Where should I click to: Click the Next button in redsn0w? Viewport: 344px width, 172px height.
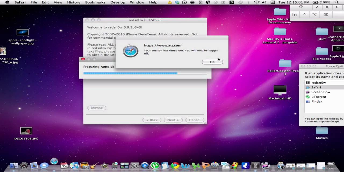point(173,120)
